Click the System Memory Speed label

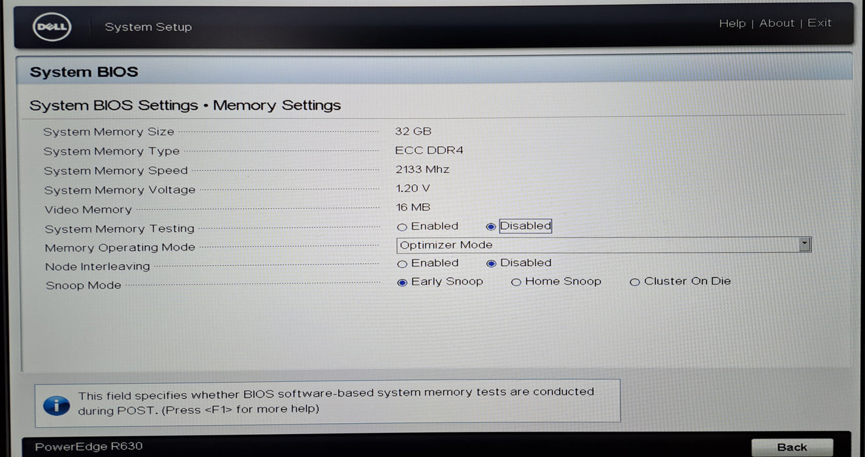click(x=116, y=171)
